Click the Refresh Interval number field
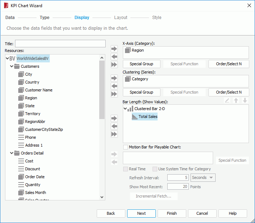255x223 pixels. pyautogui.click(x=178, y=177)
